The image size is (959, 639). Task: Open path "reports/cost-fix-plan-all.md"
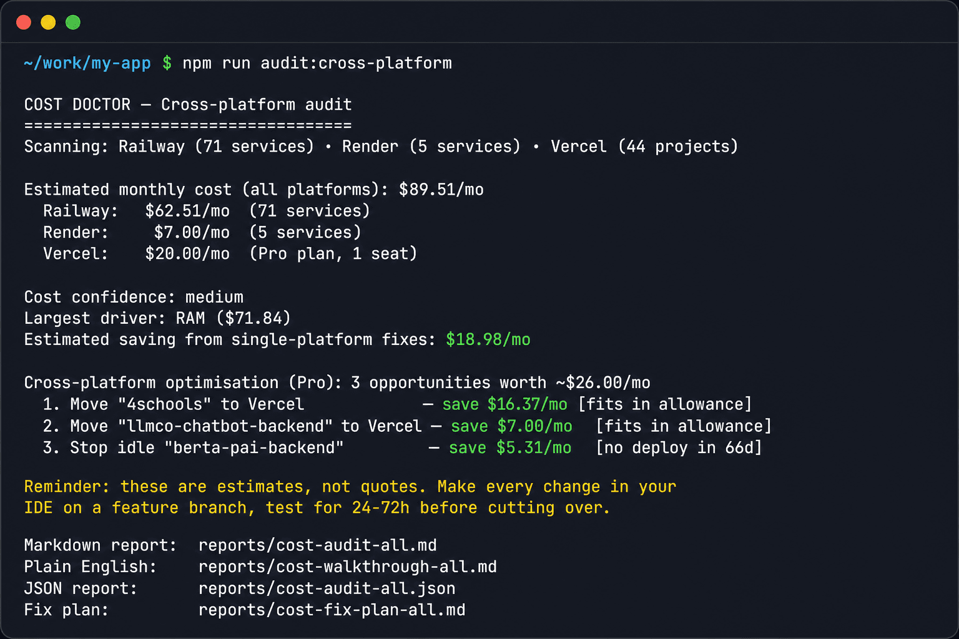(332, 610)
